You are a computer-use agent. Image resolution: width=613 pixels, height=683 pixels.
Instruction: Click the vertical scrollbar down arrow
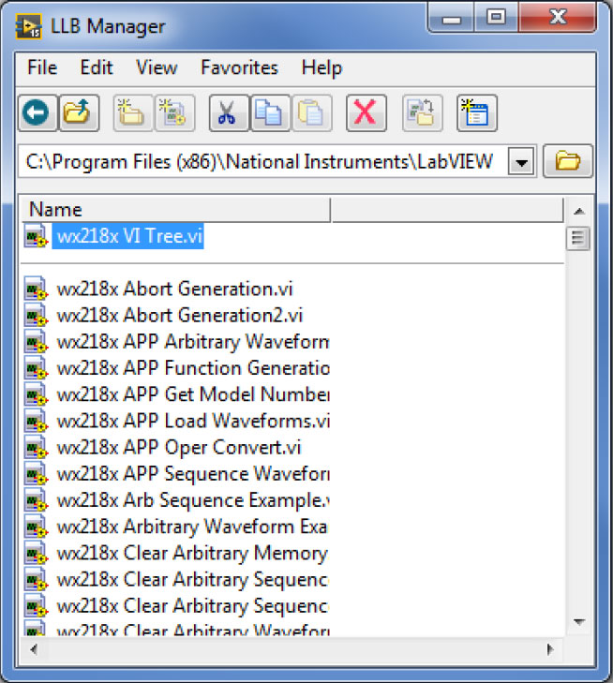click(578, 620)
